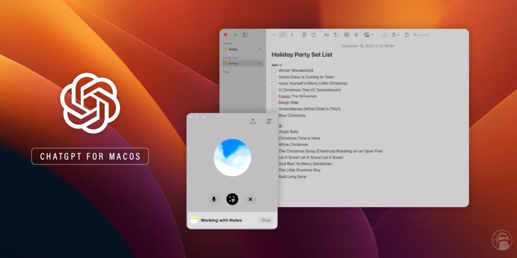Screen dimensions: 517x258
Task: Insert a table using the table icon
Action: pos(347,35)
